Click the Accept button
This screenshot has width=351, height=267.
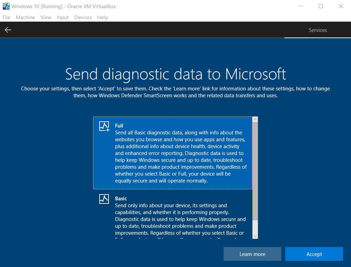click(314, 254)
